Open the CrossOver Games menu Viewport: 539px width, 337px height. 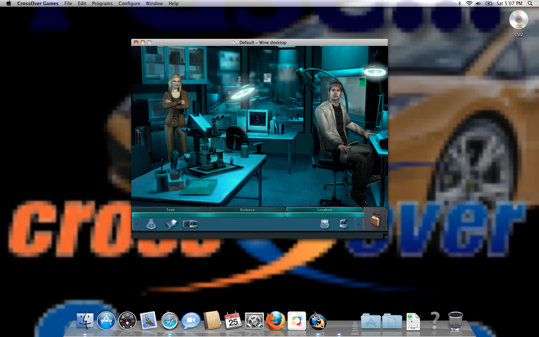(x=38, y=4)
